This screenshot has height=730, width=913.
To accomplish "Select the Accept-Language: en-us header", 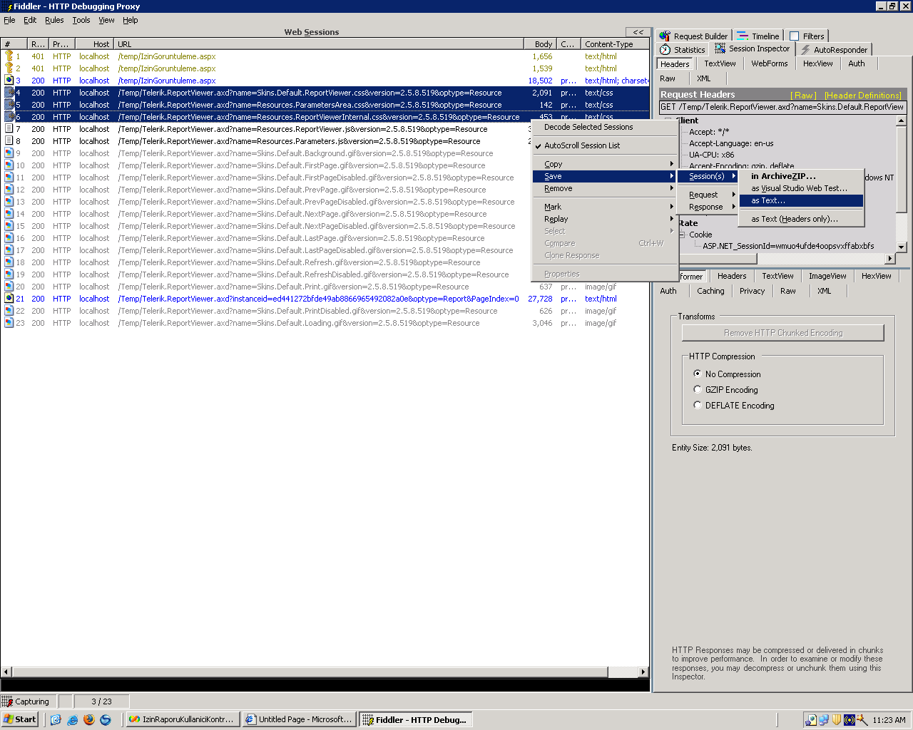I will 731,143.
